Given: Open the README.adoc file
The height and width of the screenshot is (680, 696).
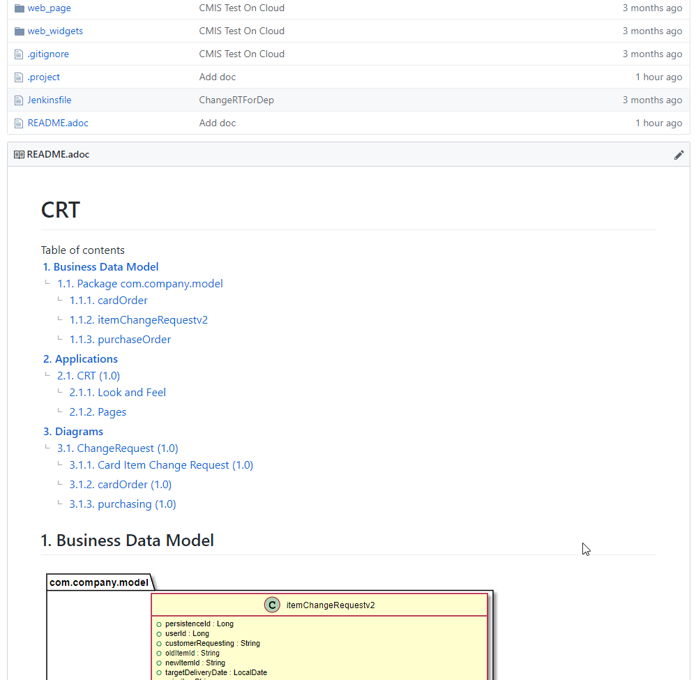Looking at the screenshot, I should [58, 123].
